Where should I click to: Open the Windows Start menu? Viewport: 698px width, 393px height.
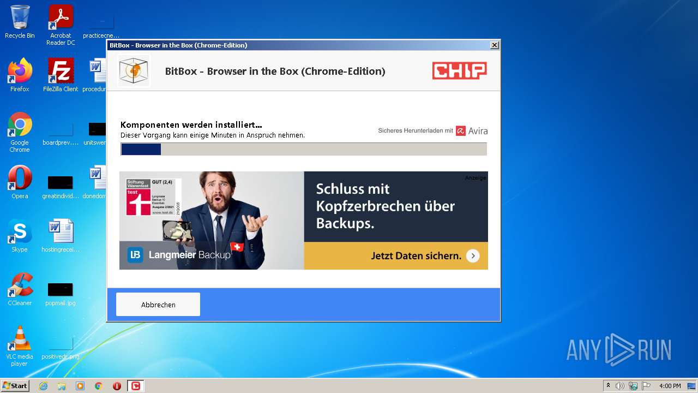15,385
